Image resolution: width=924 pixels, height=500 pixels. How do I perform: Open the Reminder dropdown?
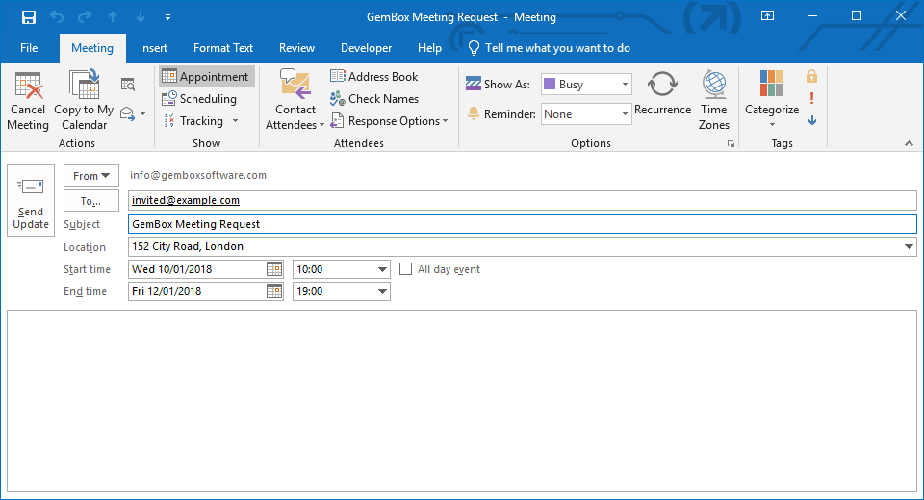tap(625, 114)
